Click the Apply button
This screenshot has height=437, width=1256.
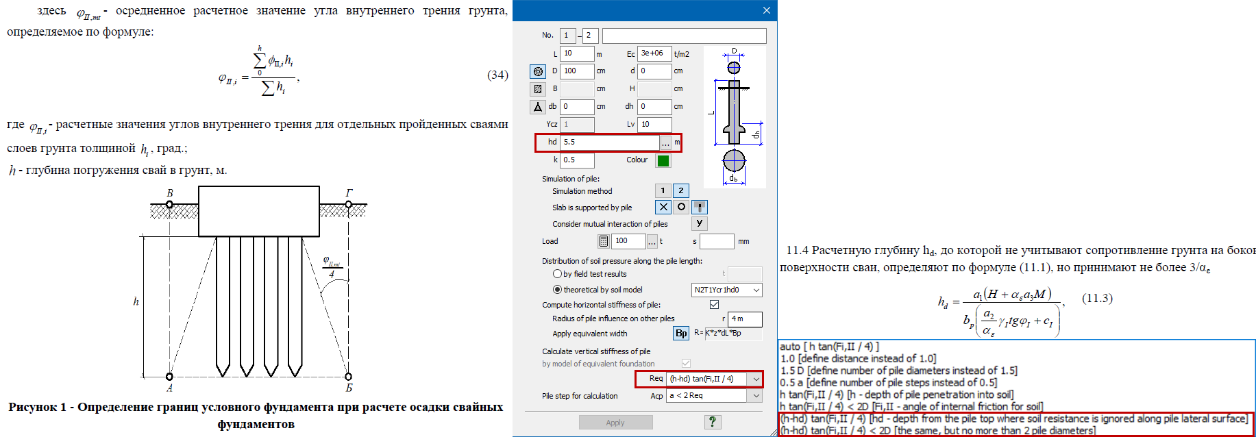pos(615,423)
